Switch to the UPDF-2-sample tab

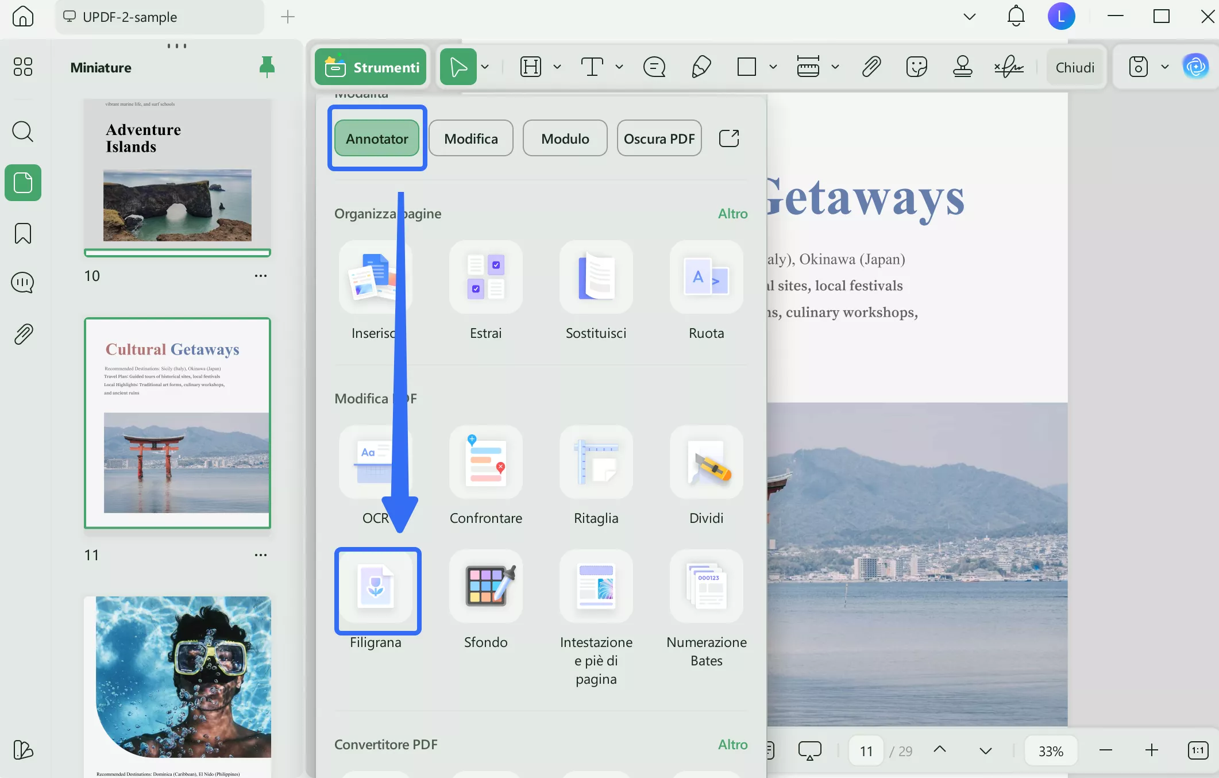(130, 17)
